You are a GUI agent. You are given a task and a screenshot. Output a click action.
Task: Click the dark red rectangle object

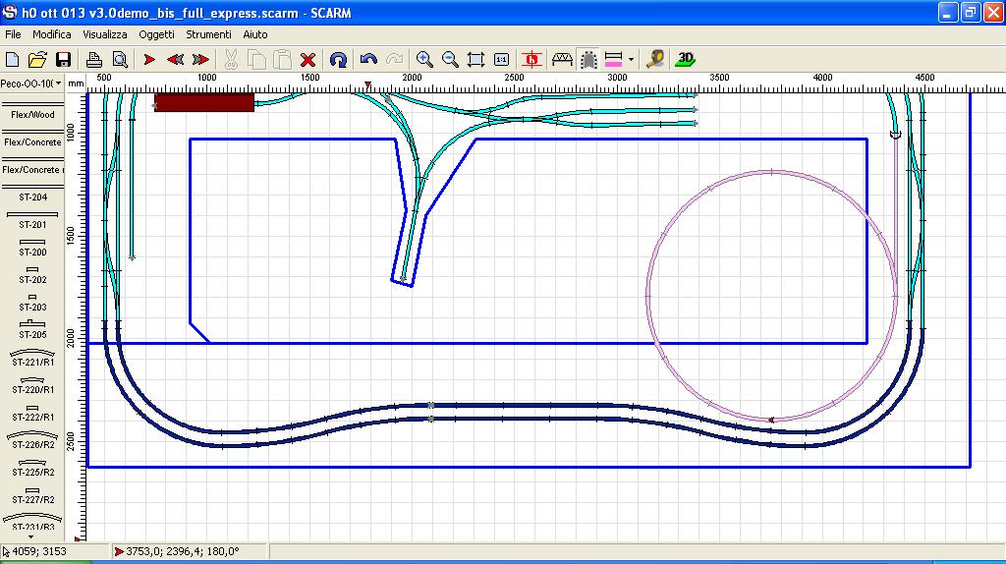click(x=204, y=102)
